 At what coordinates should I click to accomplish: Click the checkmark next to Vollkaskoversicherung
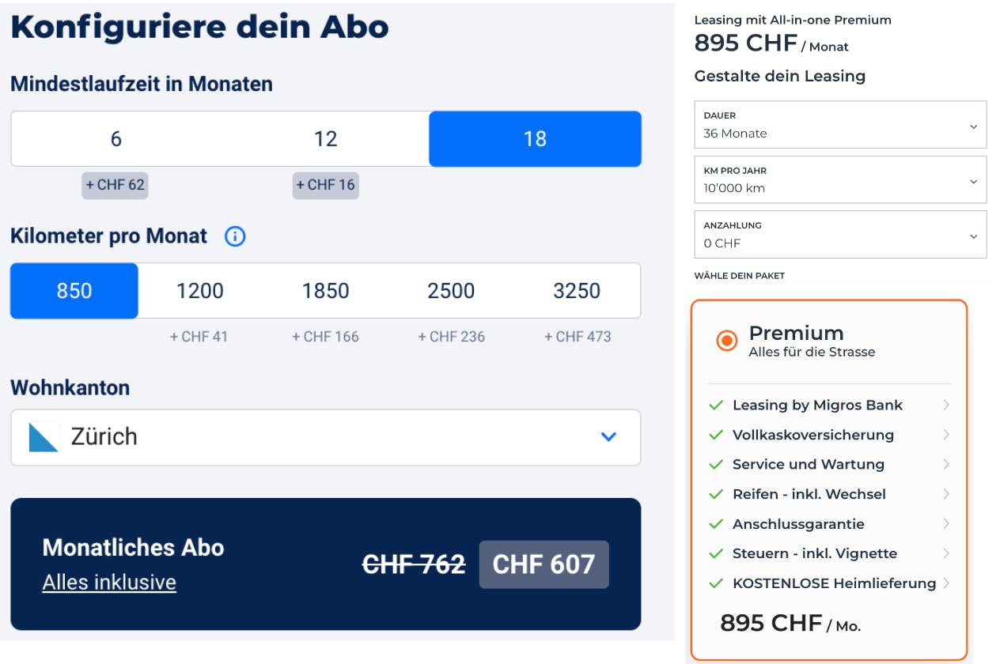(716, 435)
